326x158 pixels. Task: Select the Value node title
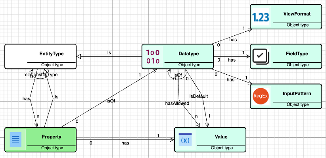(x=221, y=137)
